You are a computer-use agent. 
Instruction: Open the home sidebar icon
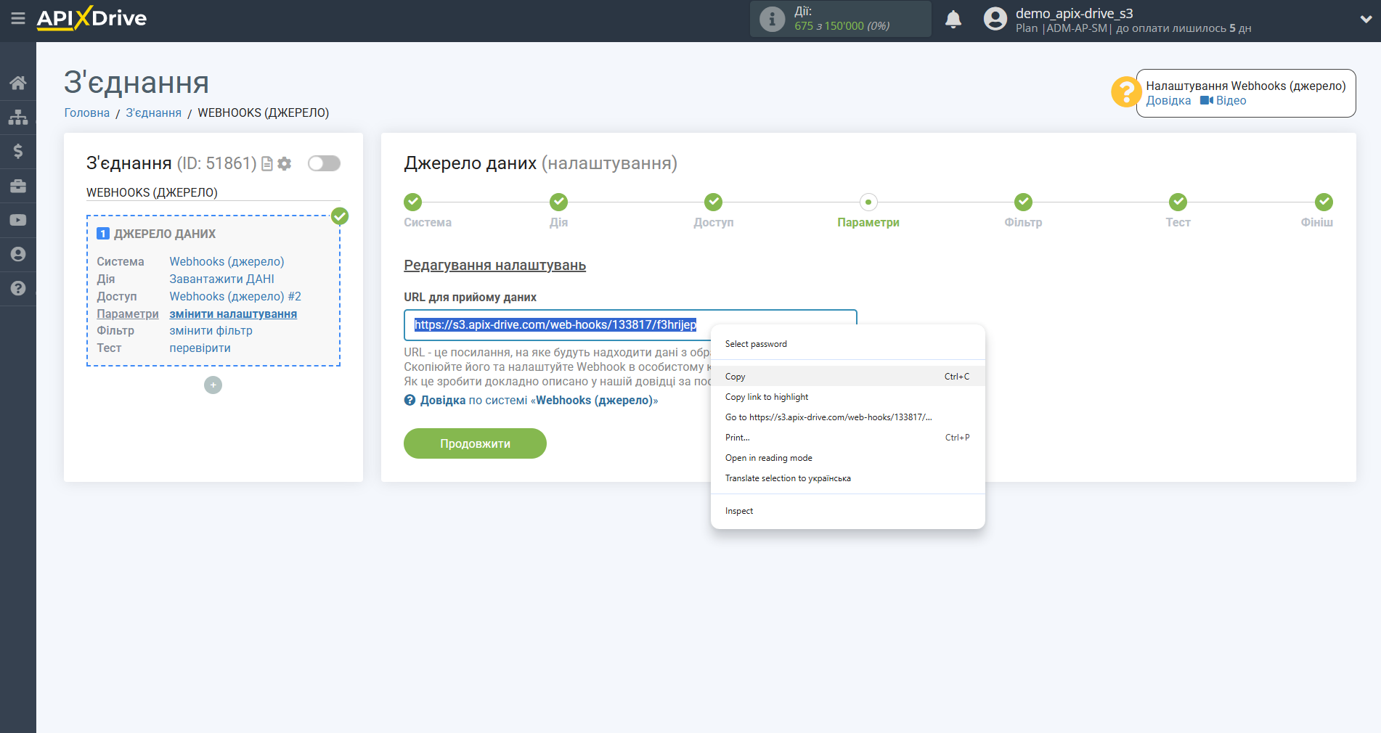[x=18, y=83]
